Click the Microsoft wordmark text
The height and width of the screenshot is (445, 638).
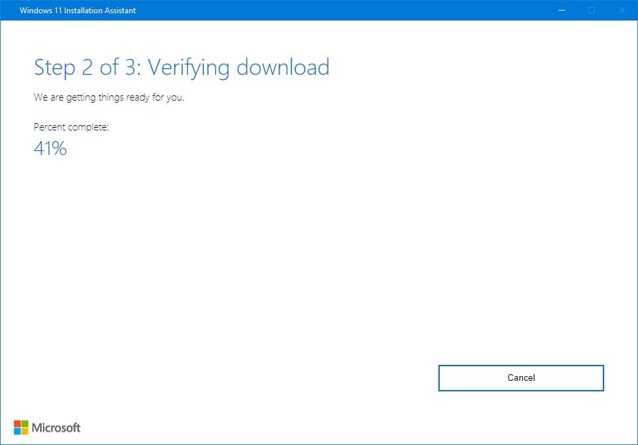click(x=56, y=428)
